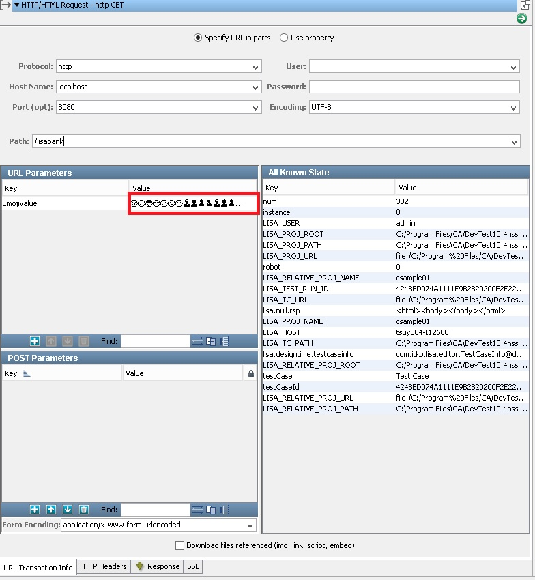Click the Password input field
Image resolution: width=535 pixels, height=580 pixels.
coord(414,87)
